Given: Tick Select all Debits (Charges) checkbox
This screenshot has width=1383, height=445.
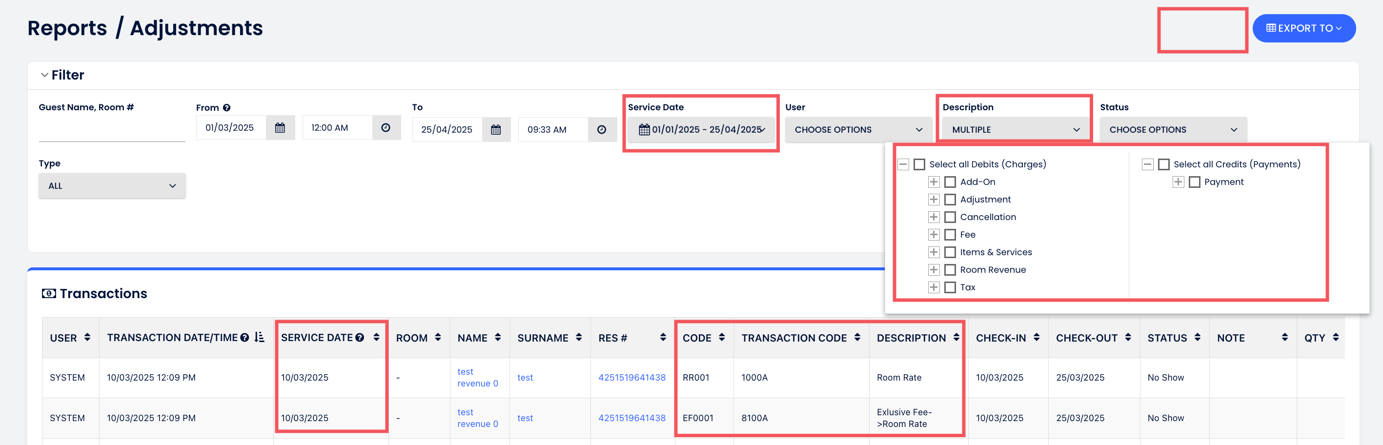Looking at the screenshot, I should [919, 164].
